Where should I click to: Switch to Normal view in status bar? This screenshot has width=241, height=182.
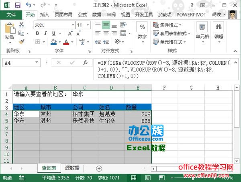click(133, 178)
